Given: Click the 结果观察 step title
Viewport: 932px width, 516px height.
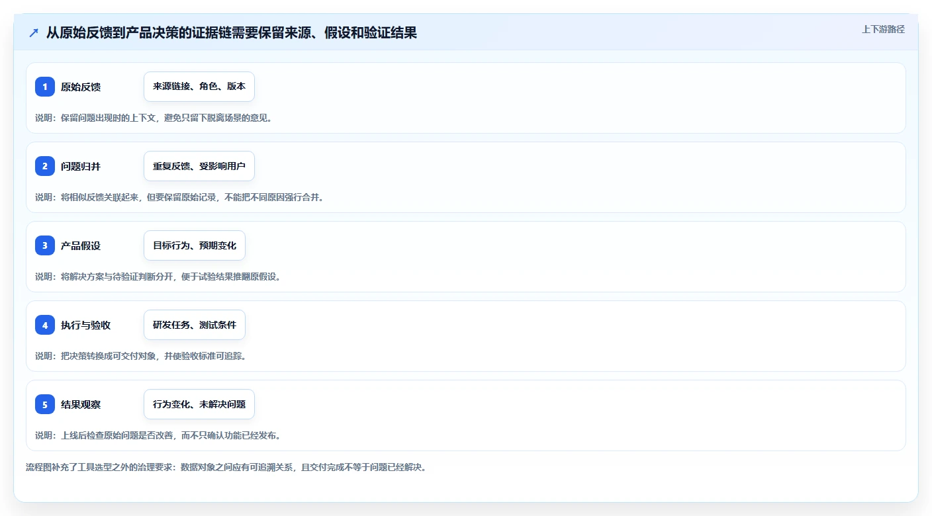Looking at the screenshot, I should point(81,404).
